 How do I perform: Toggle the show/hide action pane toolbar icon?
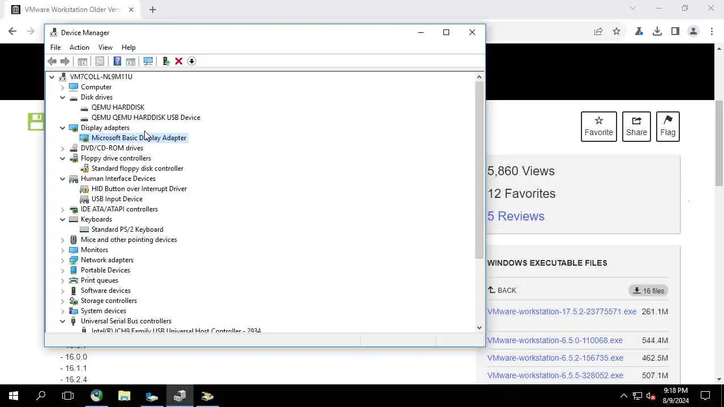pyautogui.click(x=131, y=61)
